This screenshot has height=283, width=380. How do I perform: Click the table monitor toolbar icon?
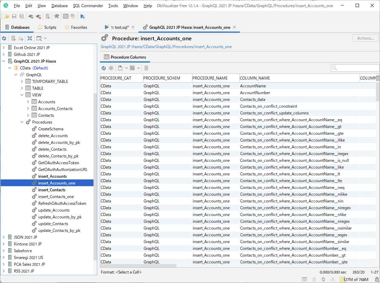(x=66, y=16)
